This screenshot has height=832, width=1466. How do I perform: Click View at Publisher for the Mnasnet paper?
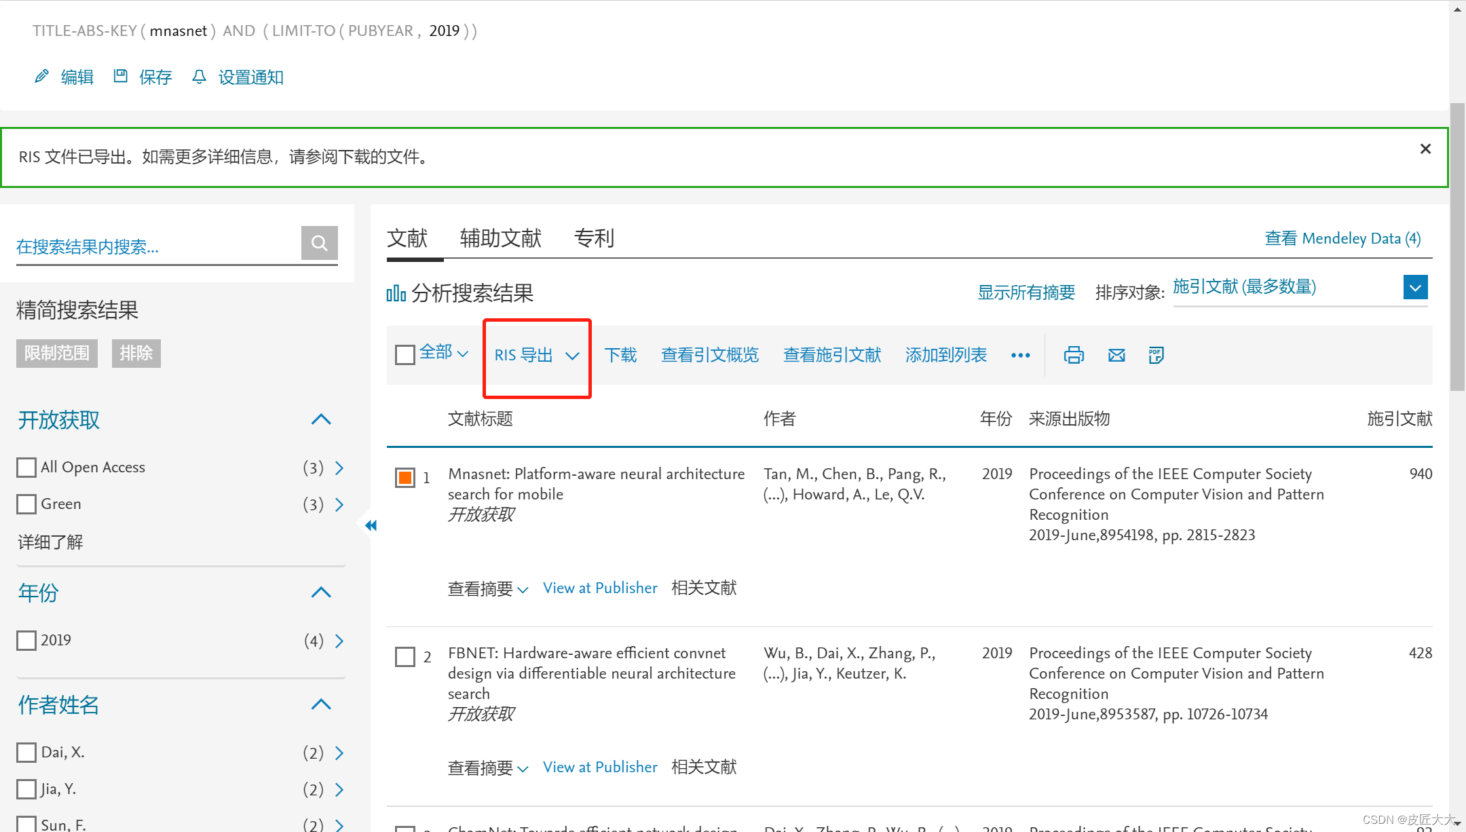[x=600, y=588]
